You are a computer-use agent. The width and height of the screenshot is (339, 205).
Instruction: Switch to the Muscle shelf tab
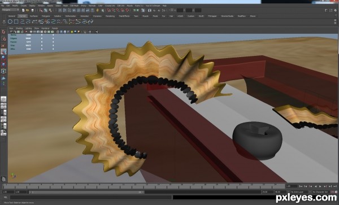[145, 16]
